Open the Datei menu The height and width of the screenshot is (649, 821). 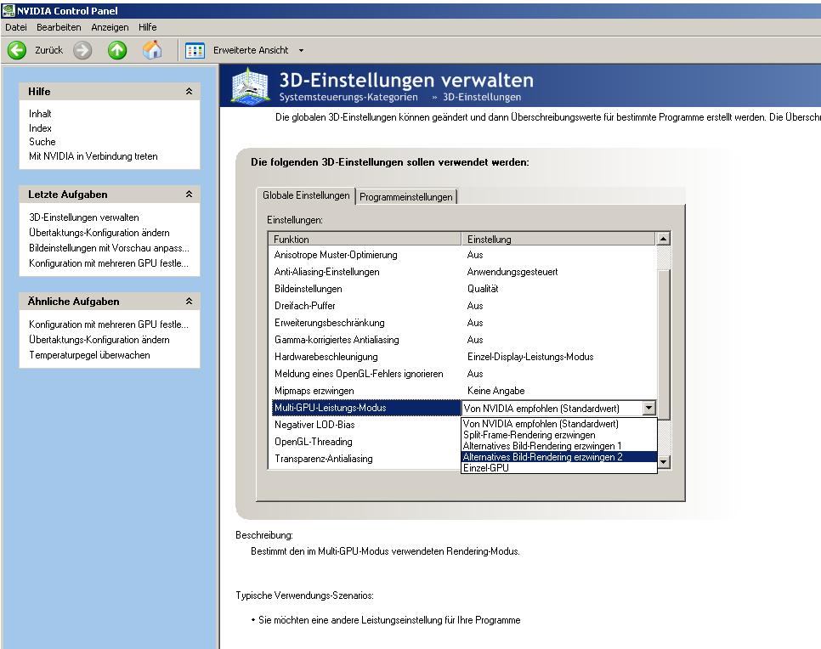[15, 27]
